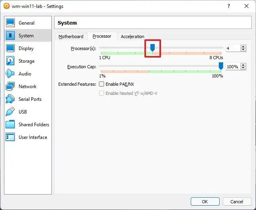Click the Network label in sidebar
The image size is (256, 210).
pyautogui.click(x=27, y=86)
